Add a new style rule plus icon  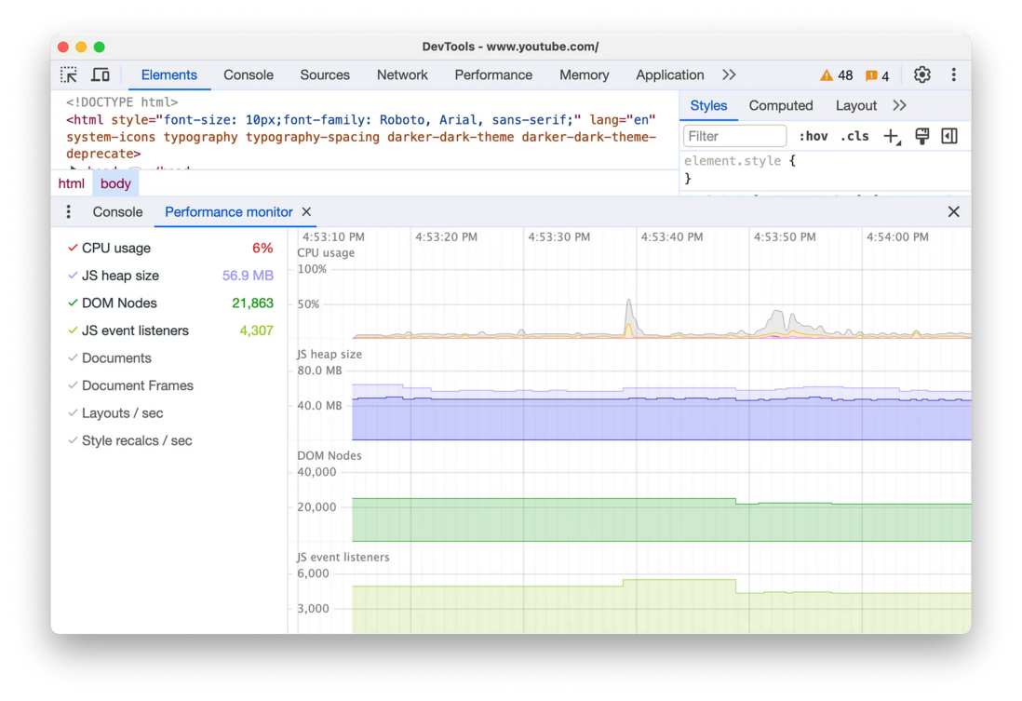click(x=892, y=136)
